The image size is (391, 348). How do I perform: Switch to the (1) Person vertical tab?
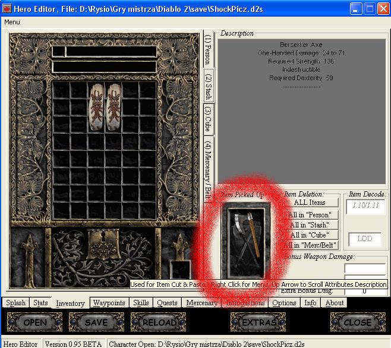208,50
